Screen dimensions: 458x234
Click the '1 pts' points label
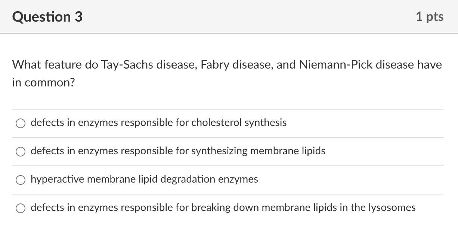430,16
